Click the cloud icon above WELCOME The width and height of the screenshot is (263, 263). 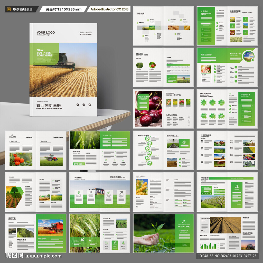pyautogui.click(x=184, y=222)
